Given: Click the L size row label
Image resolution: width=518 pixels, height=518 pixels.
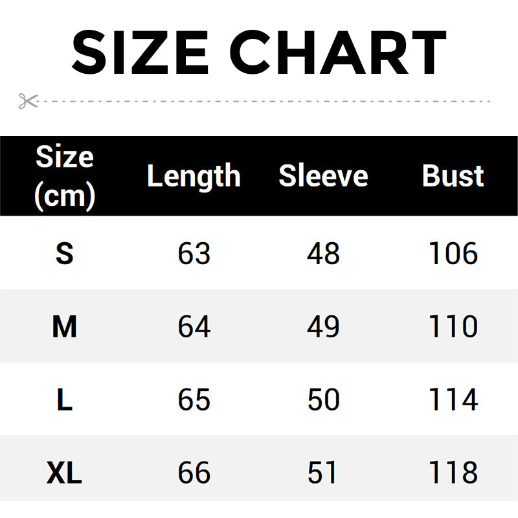Looking at the screenshot, I should [64, 400].
